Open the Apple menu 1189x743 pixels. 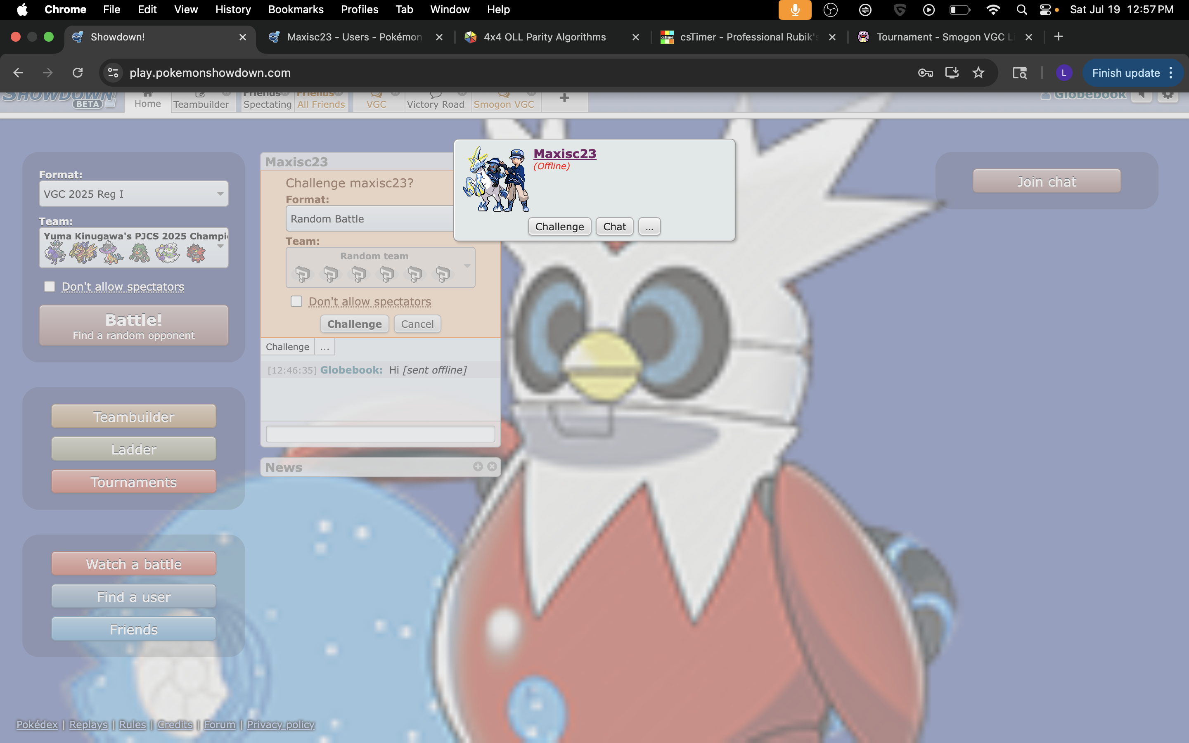point(22,10)
